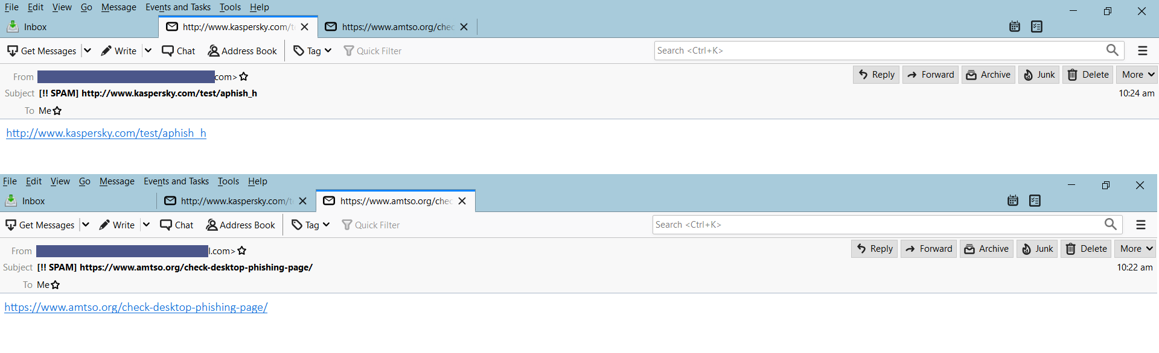This screenshot has width=1159, height=353.
Task: Open the "Events and Tasks" menu in the Kaspersky window
Action: (x=177, y=7)
